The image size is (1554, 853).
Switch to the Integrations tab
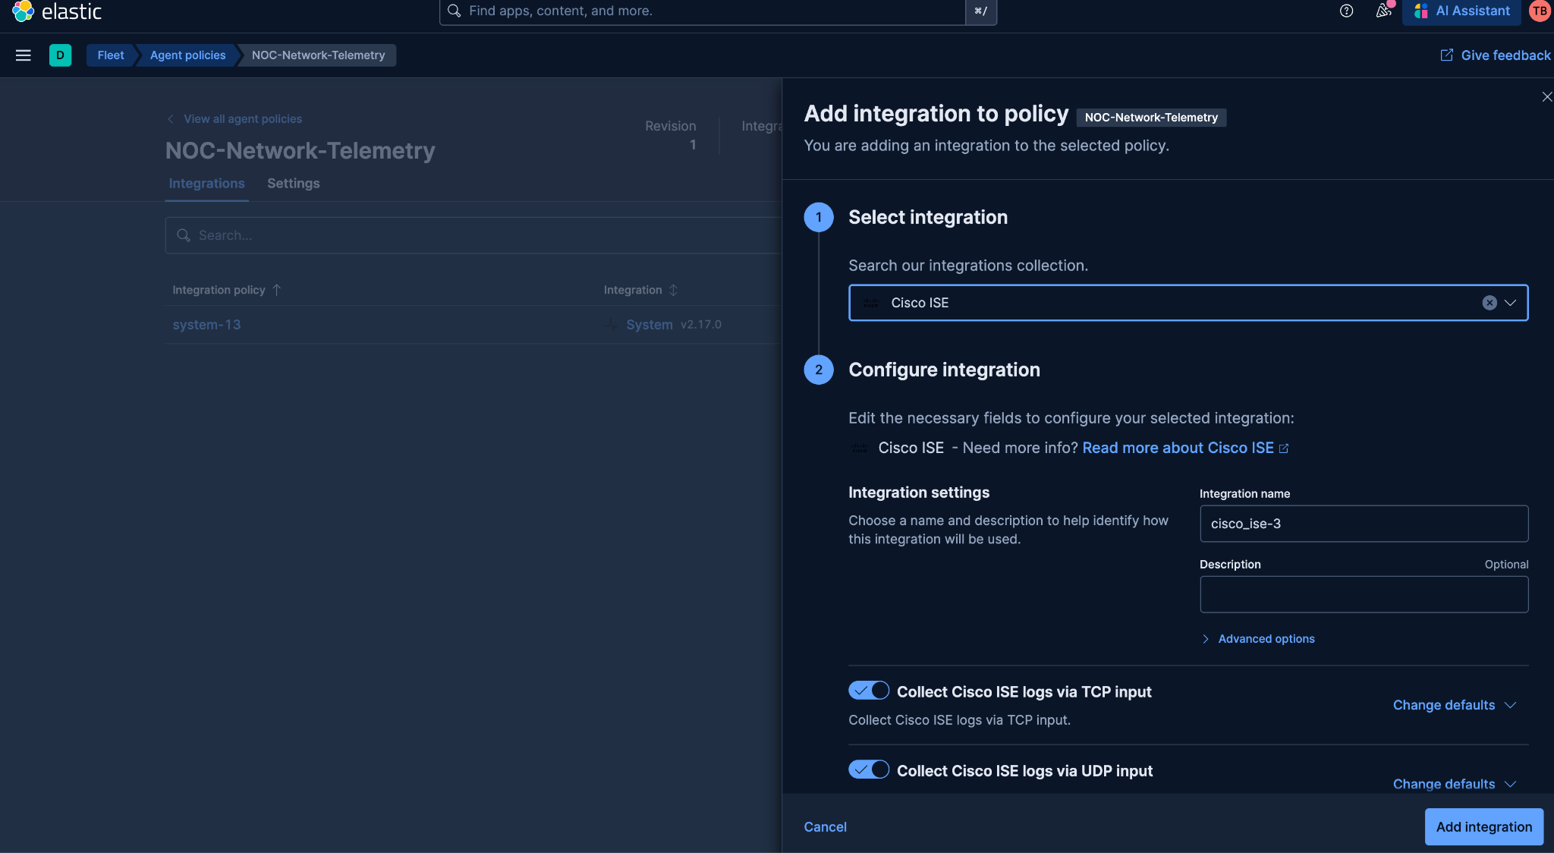(x=206, y=184)
